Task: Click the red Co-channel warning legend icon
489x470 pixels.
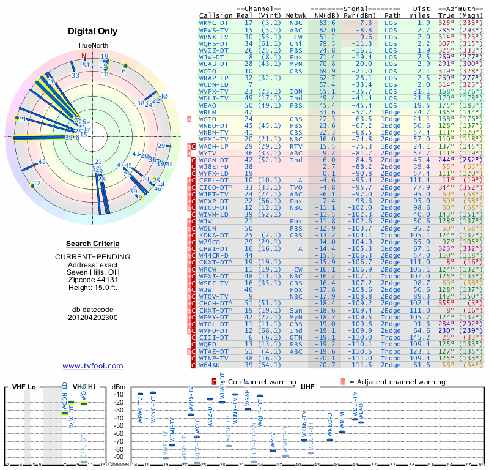Action: click(x=214, y=382)
